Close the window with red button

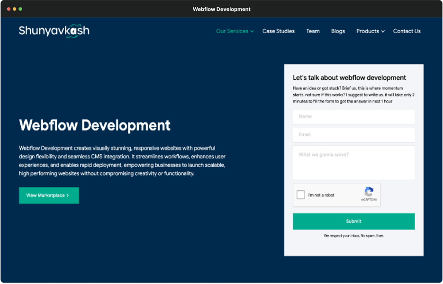9,9
